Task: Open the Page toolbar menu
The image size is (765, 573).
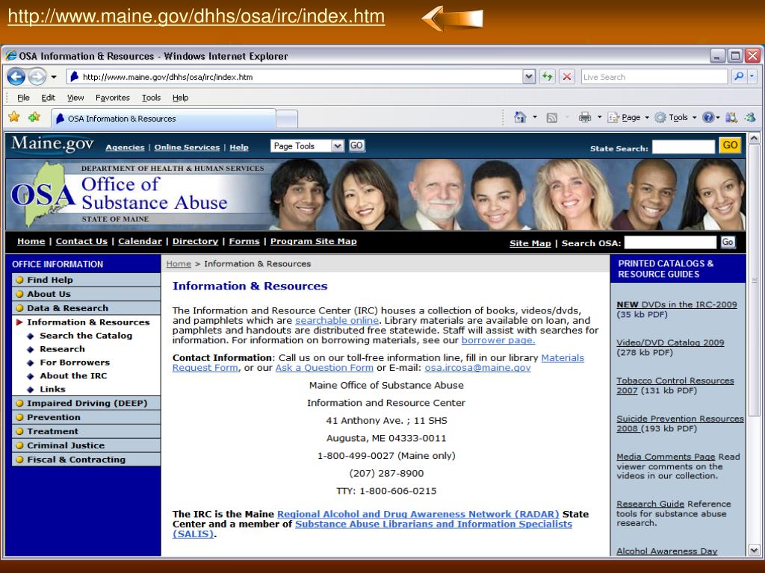Action: click(x=628, y=117)
